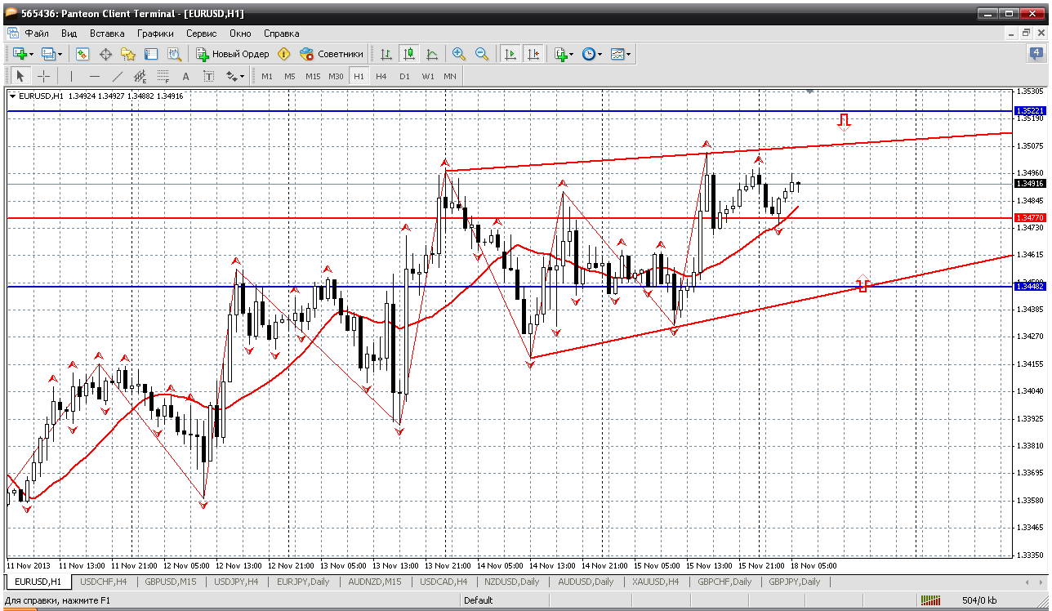Select the H4 timeframe

pyautogui.click(x=381, y=76)
